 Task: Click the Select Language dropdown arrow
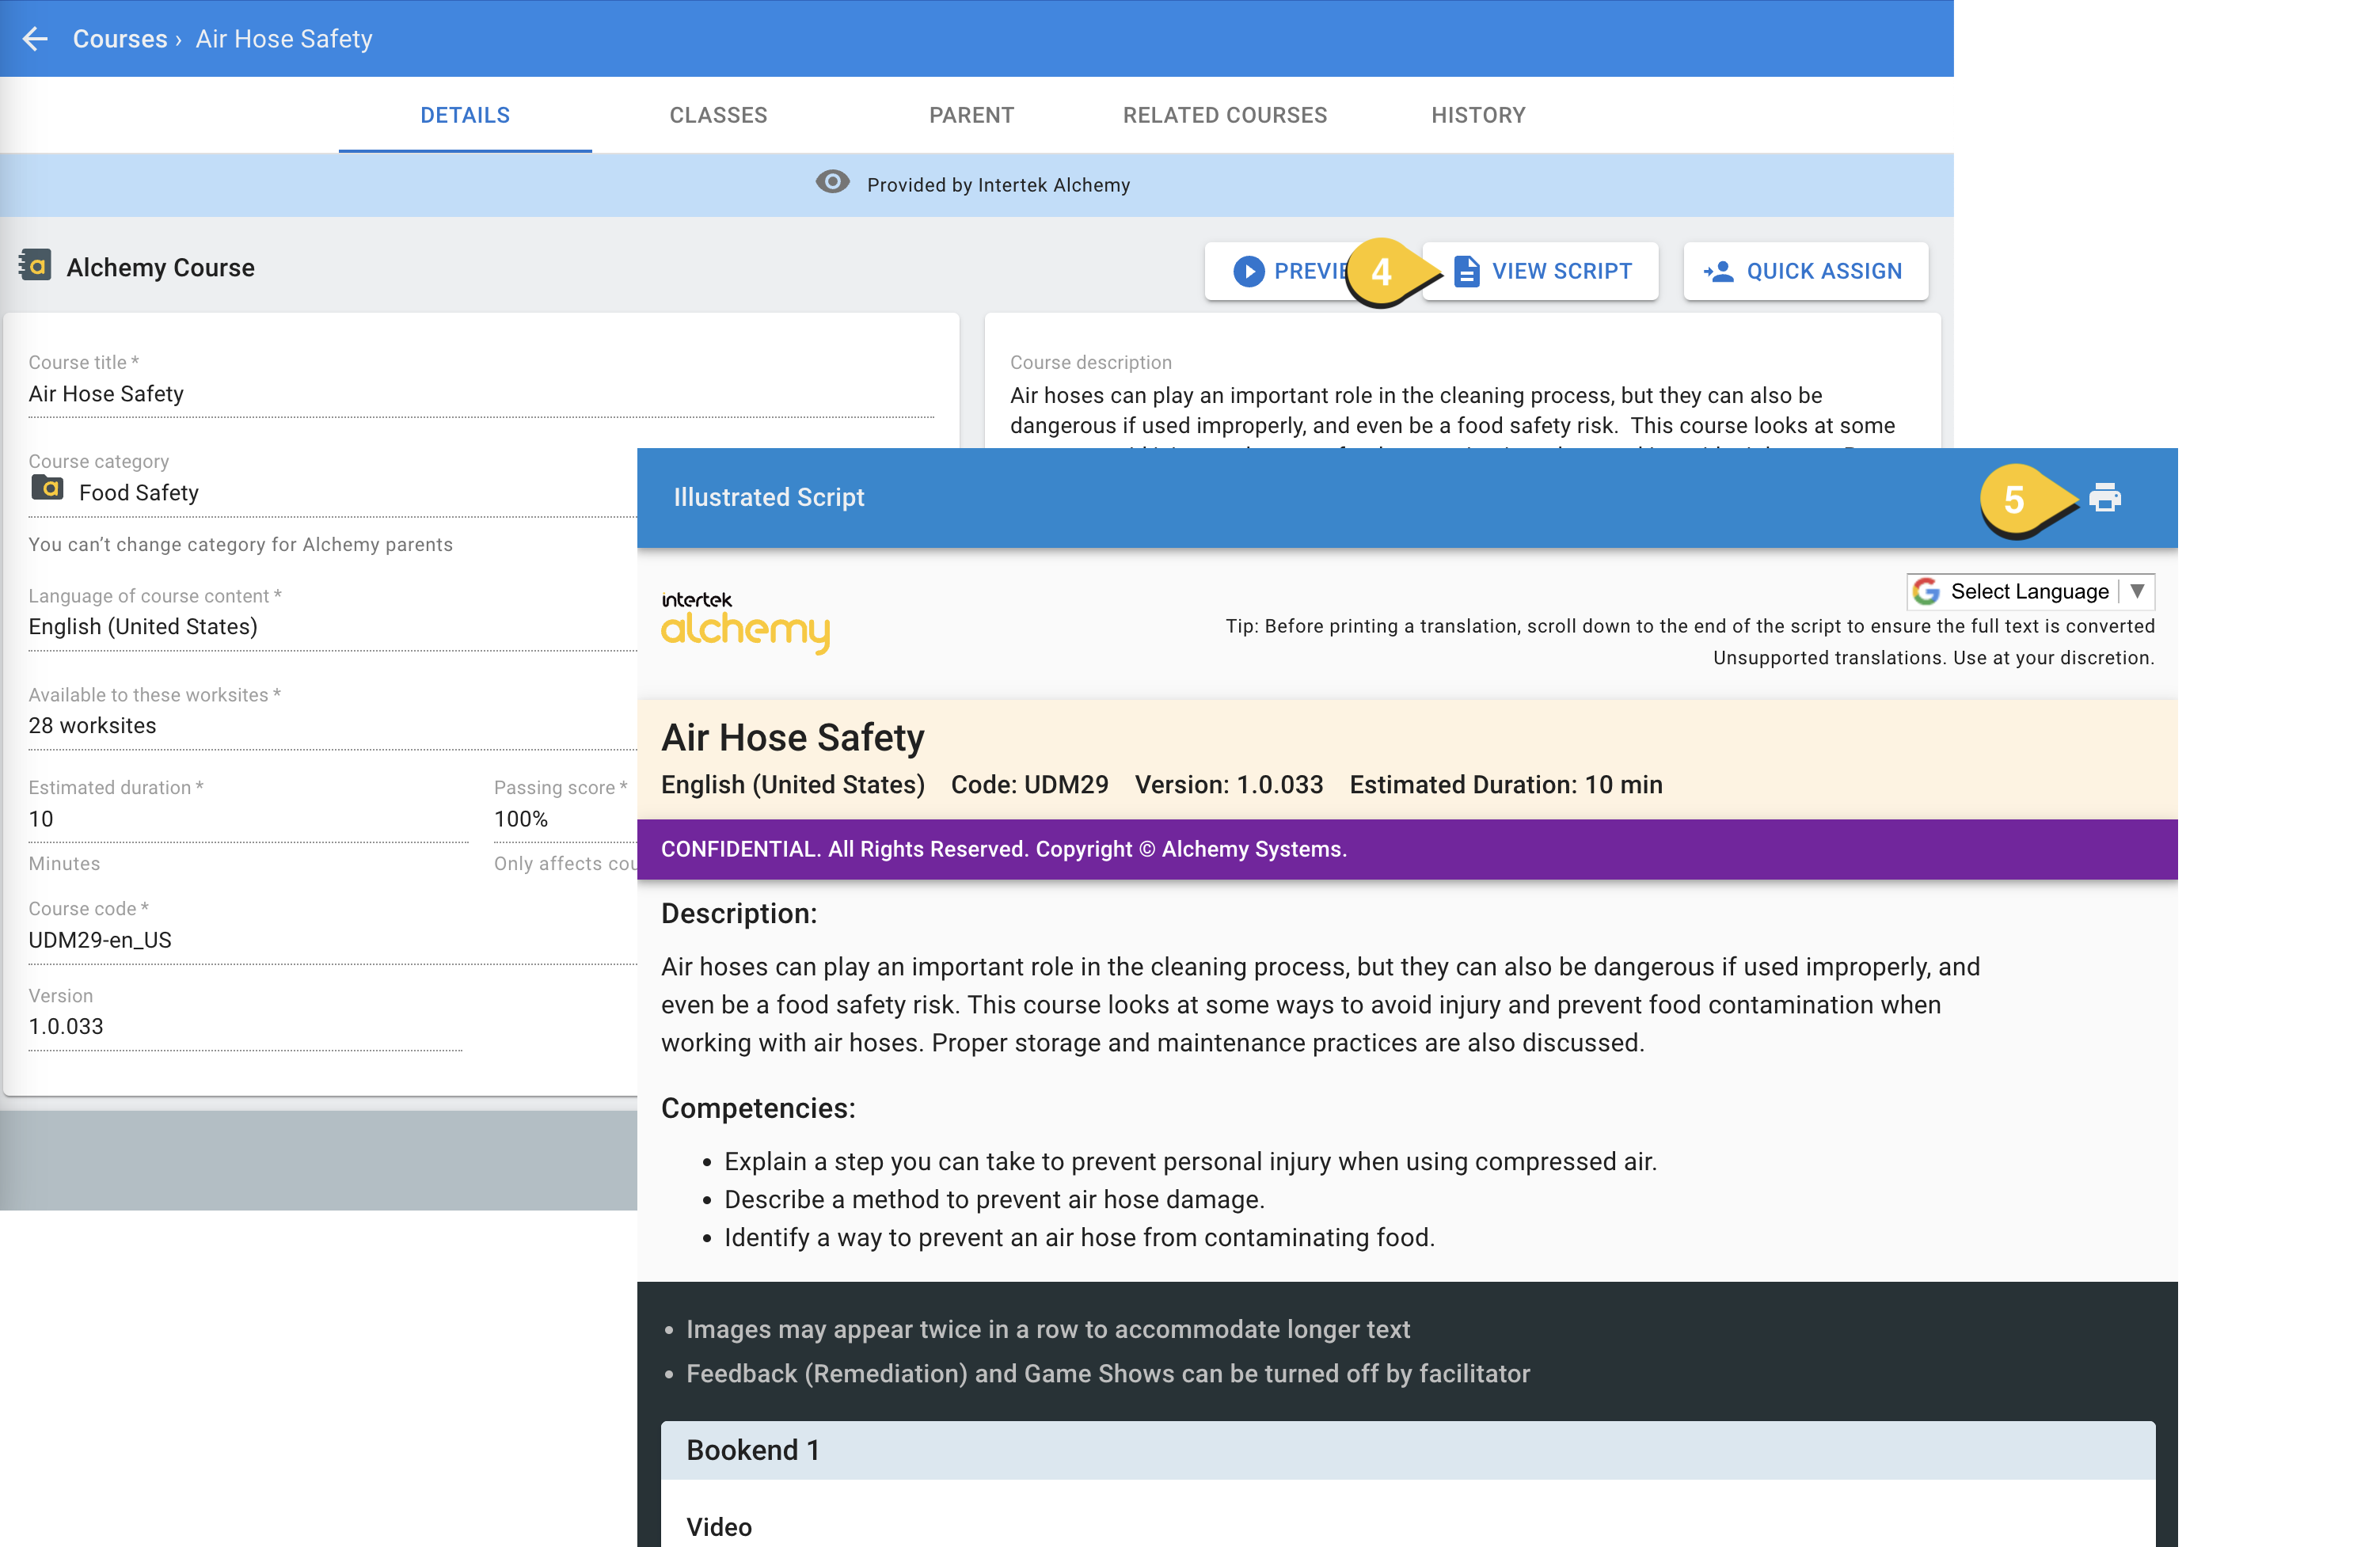click(x=2137, y=591)
